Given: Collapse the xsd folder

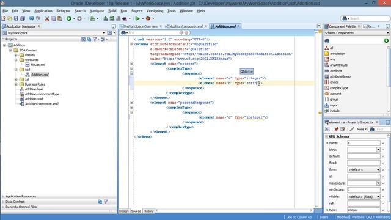Looking at the screenshot, I should tap(16, 70).
